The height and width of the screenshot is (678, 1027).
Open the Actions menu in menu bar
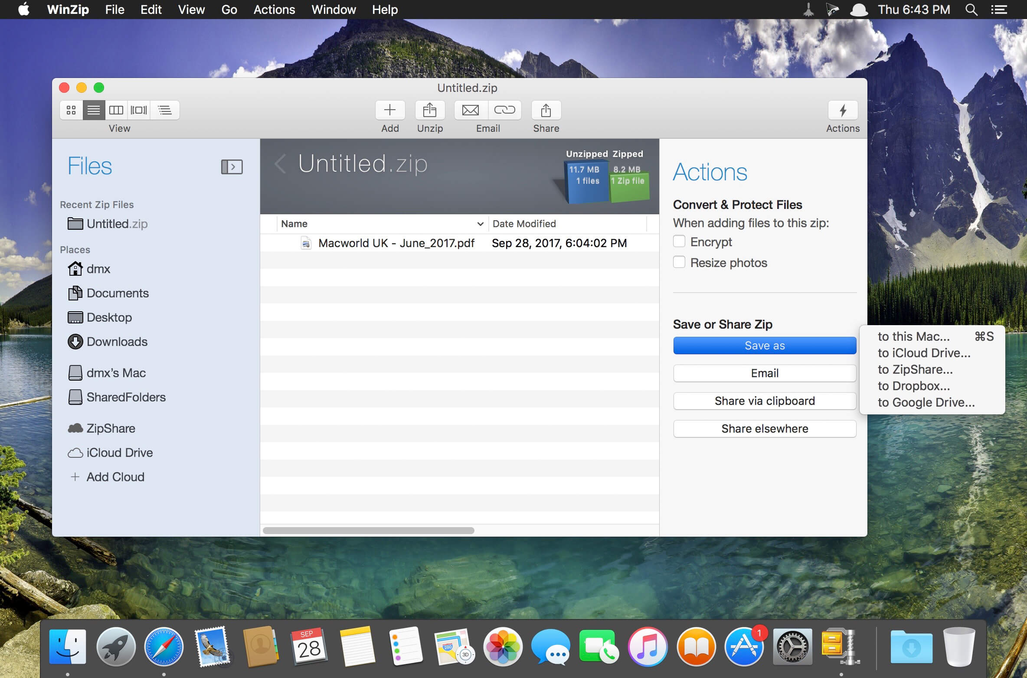click(x=274, y=10)
